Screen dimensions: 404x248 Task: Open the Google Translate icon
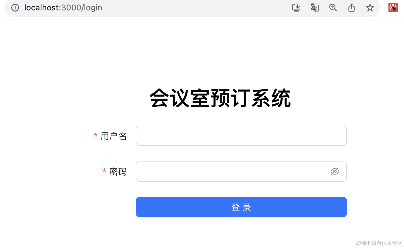pos(314,7)
